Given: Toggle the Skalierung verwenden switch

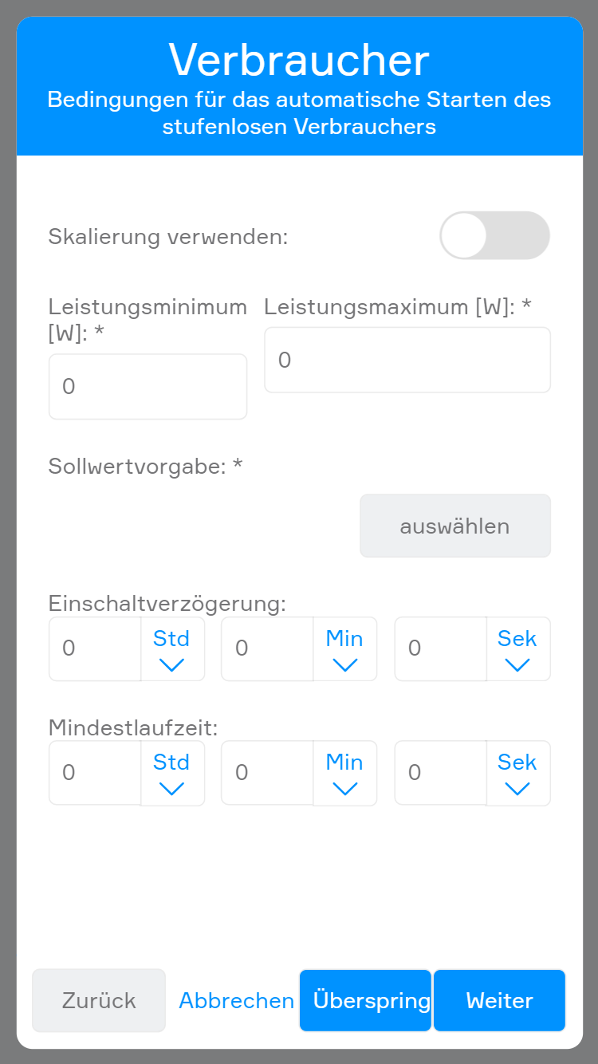Looking at the screenshot, I should 494,235.
